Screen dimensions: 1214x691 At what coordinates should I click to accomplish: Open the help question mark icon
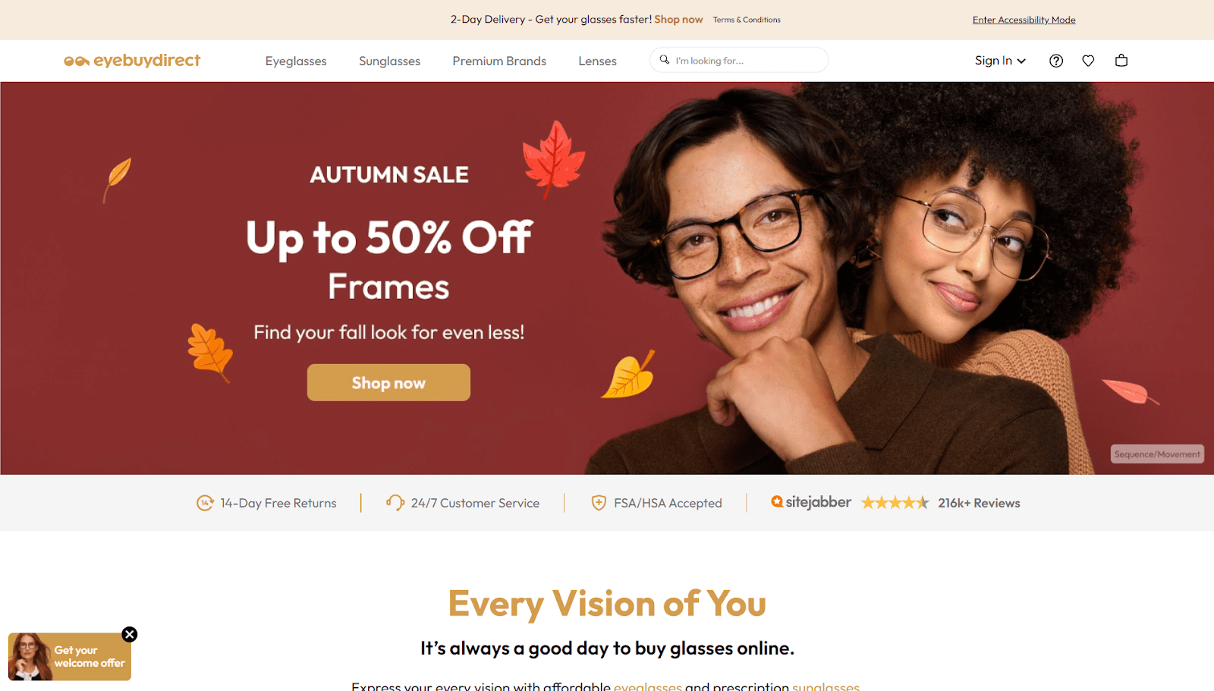coord(1055,61)
